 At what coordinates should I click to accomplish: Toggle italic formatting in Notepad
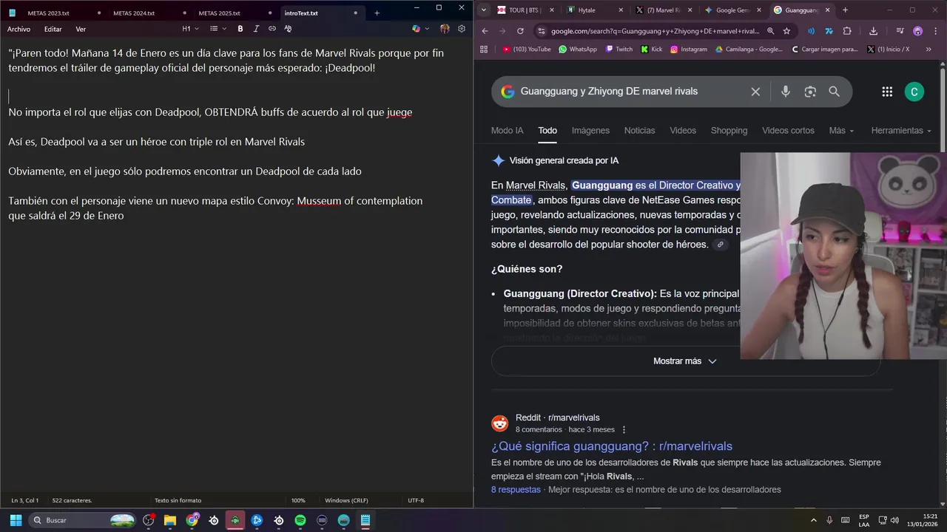tap(256, 29)
